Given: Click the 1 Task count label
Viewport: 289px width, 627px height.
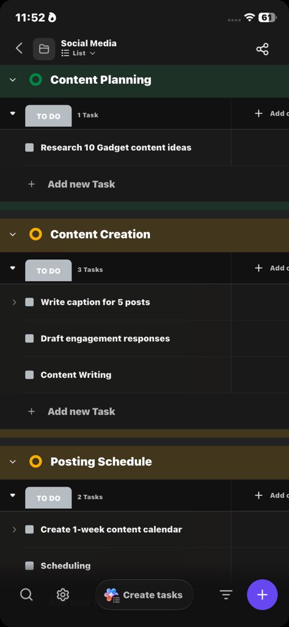Looking at the screenshot, I should click(88, 115).
